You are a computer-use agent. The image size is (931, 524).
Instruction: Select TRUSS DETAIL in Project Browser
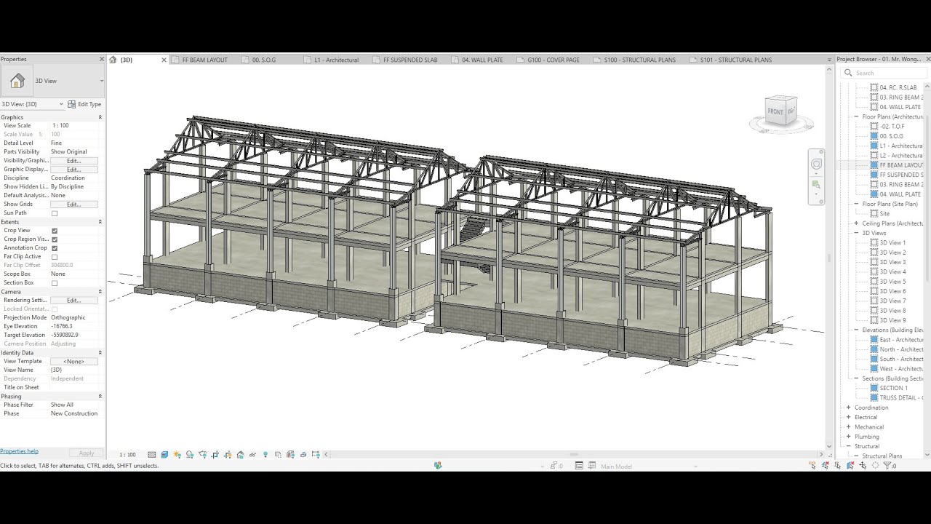point(900,398)
